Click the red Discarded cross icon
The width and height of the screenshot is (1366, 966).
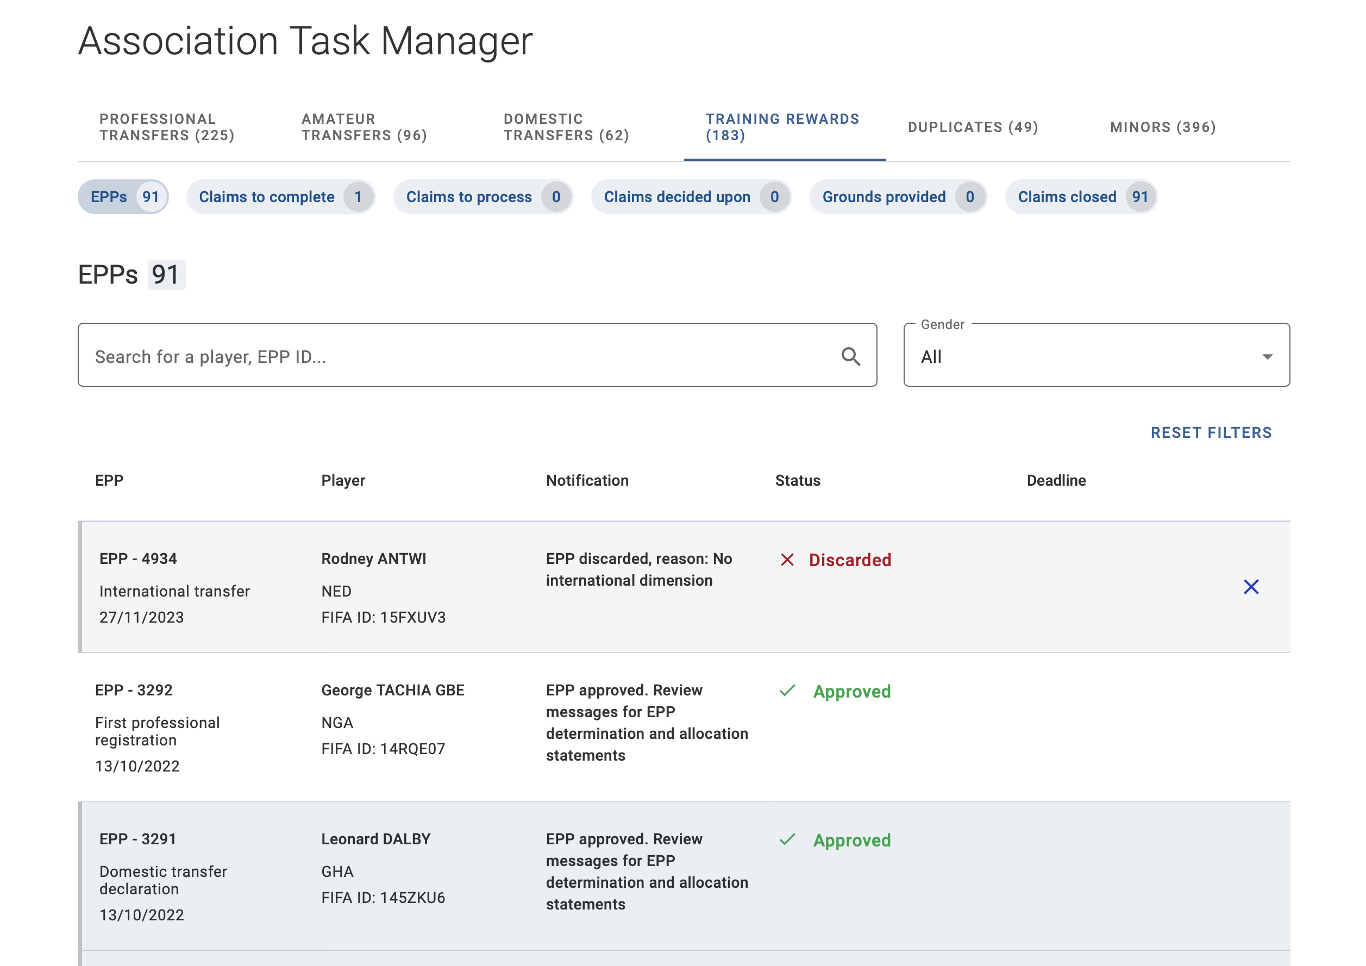point(787,560)
